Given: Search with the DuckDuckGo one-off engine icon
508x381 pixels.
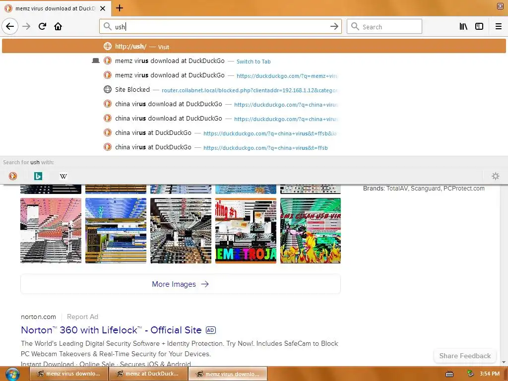Looking at the screenshot, I should (12, 176).
